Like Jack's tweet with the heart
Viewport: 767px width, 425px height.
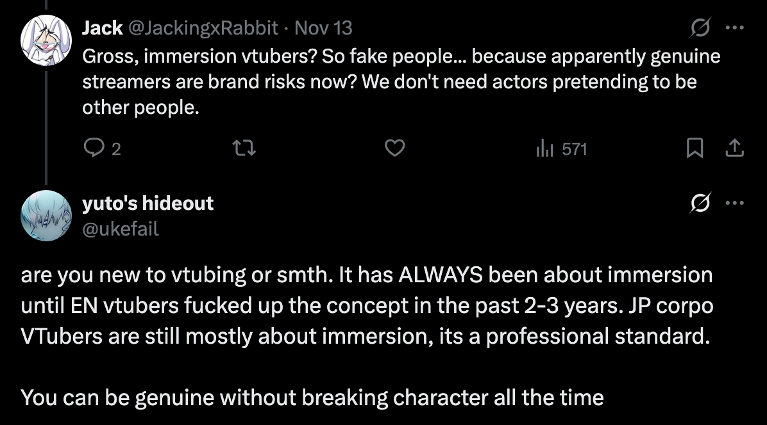tap(394, 149)
